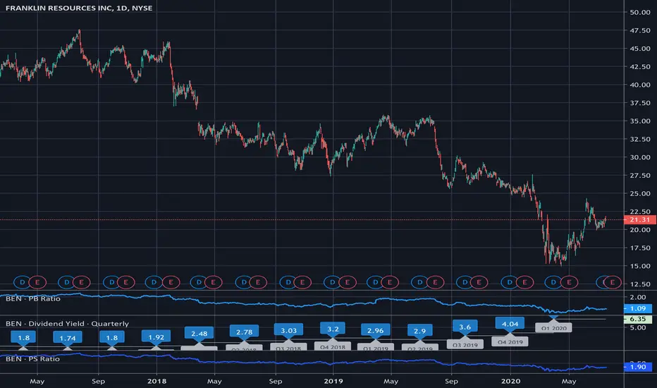This screenshot has width=657, height=388.
Task: Click the blue 1.90 PS ratio value tag
Action: [x=638, y=367]
